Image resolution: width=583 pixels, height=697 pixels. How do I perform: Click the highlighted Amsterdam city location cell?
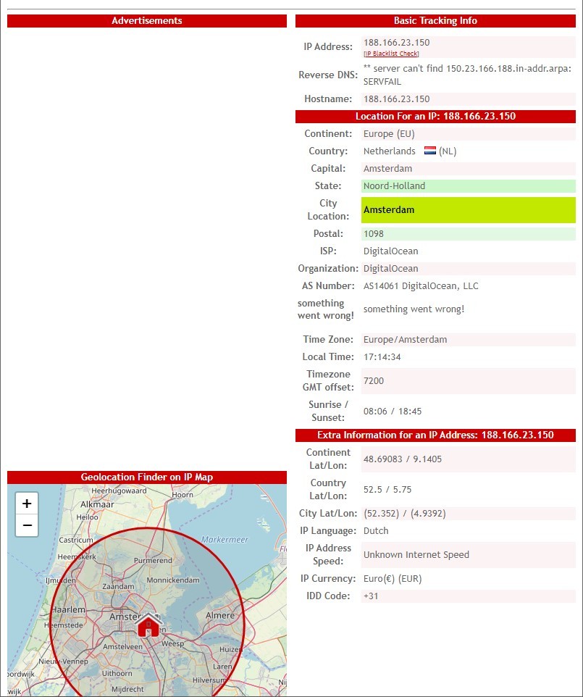pyautogui.click(x=468, y=210)
